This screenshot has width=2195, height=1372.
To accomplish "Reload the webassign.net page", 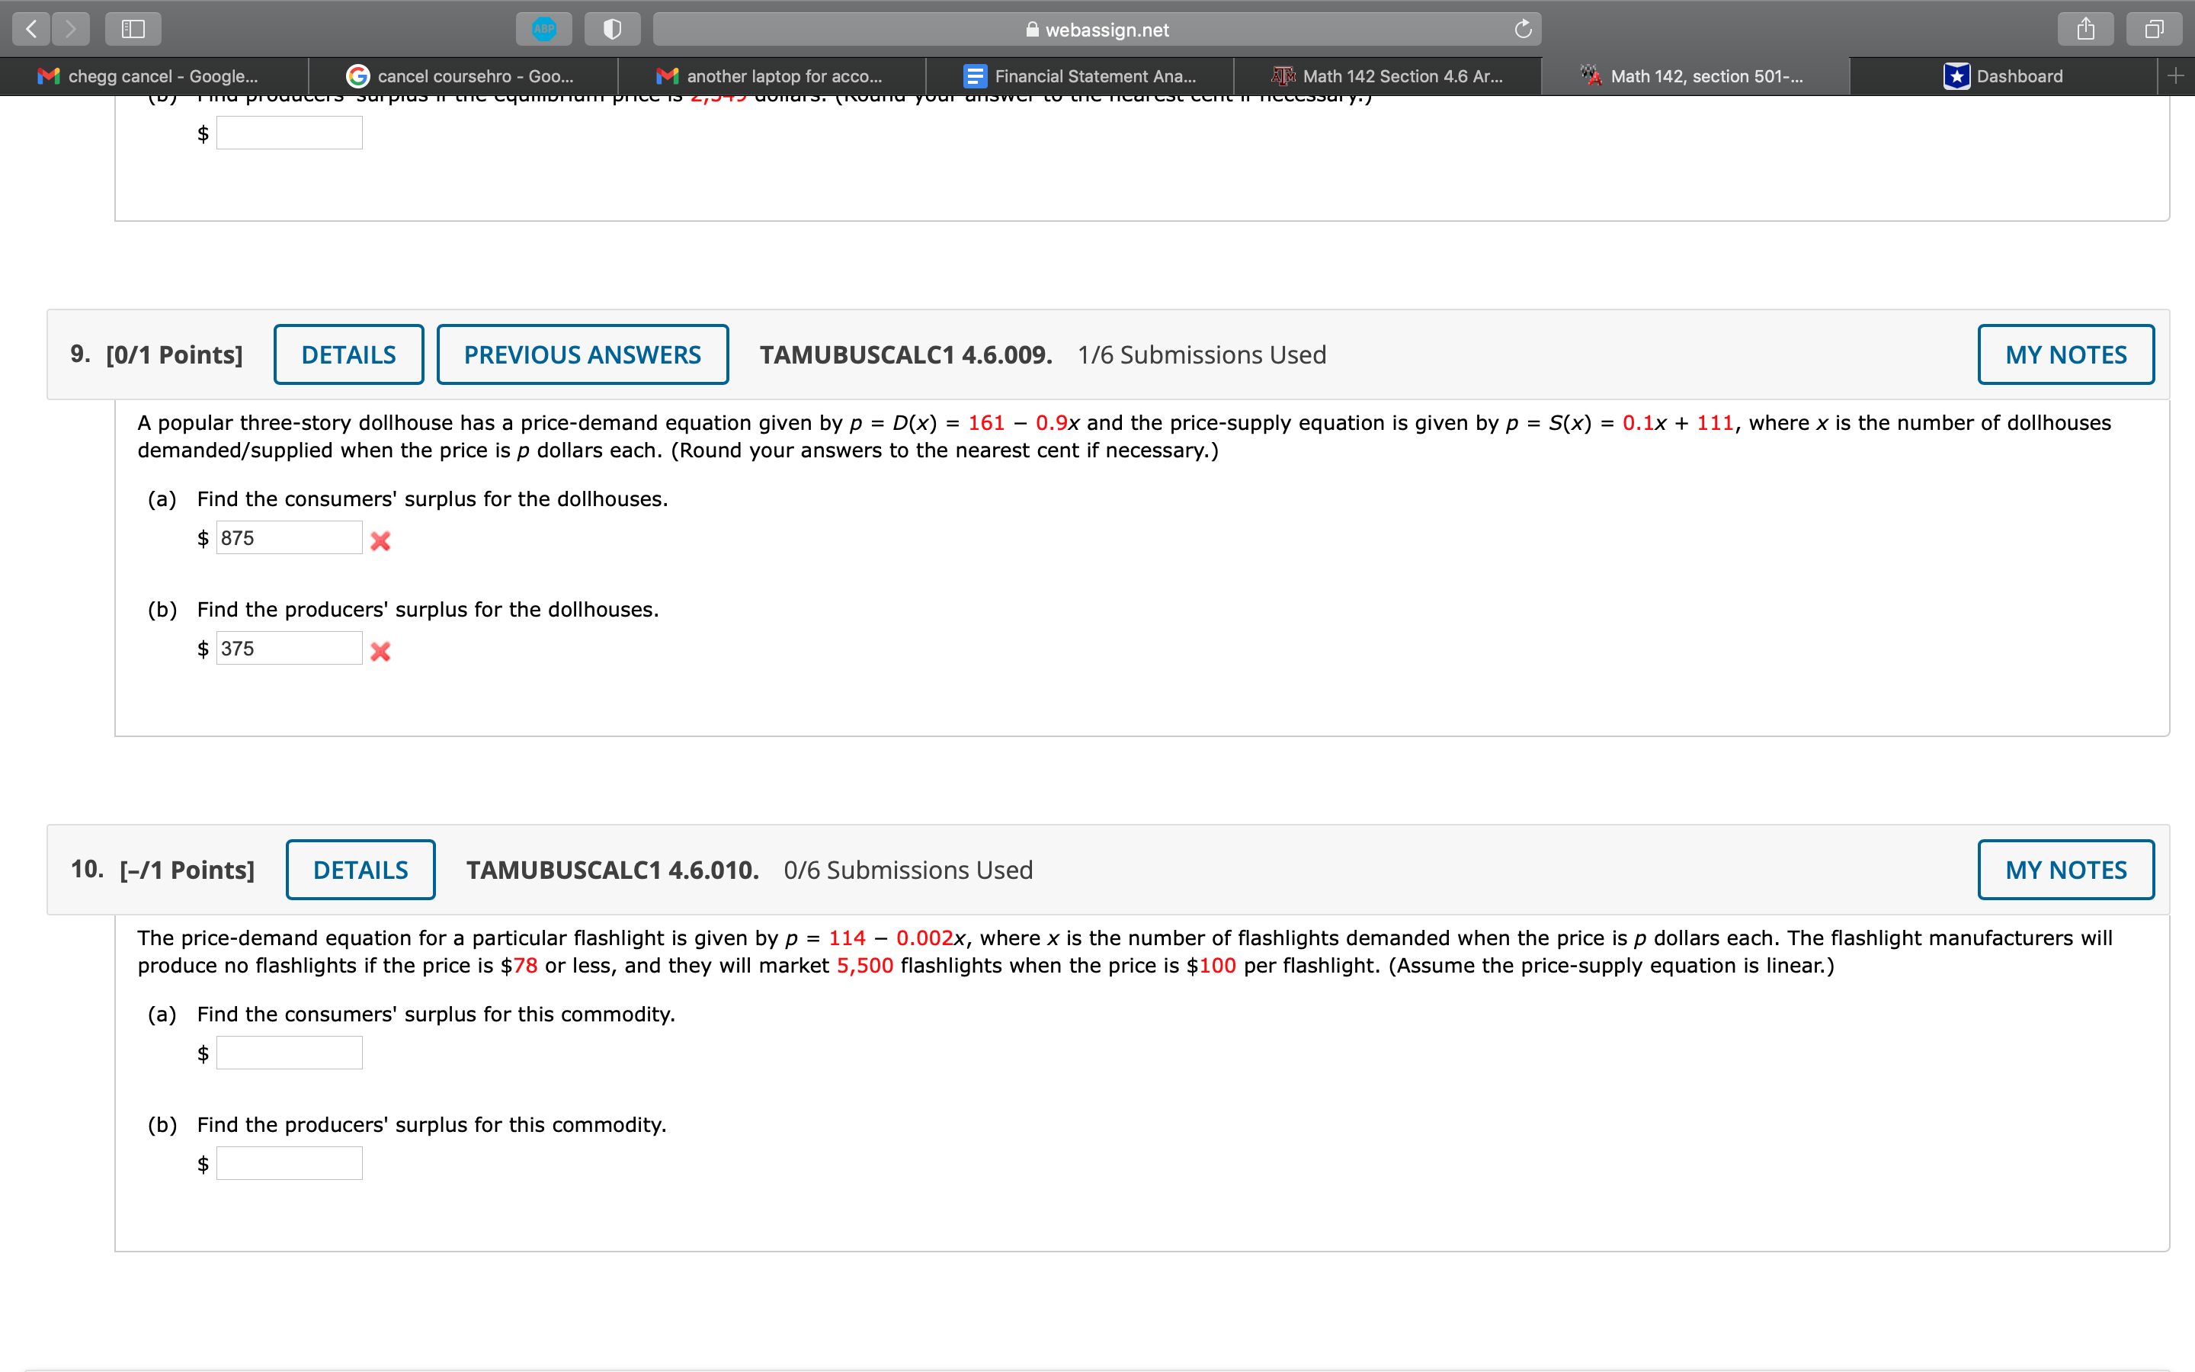I will (x=1523, y=28).
